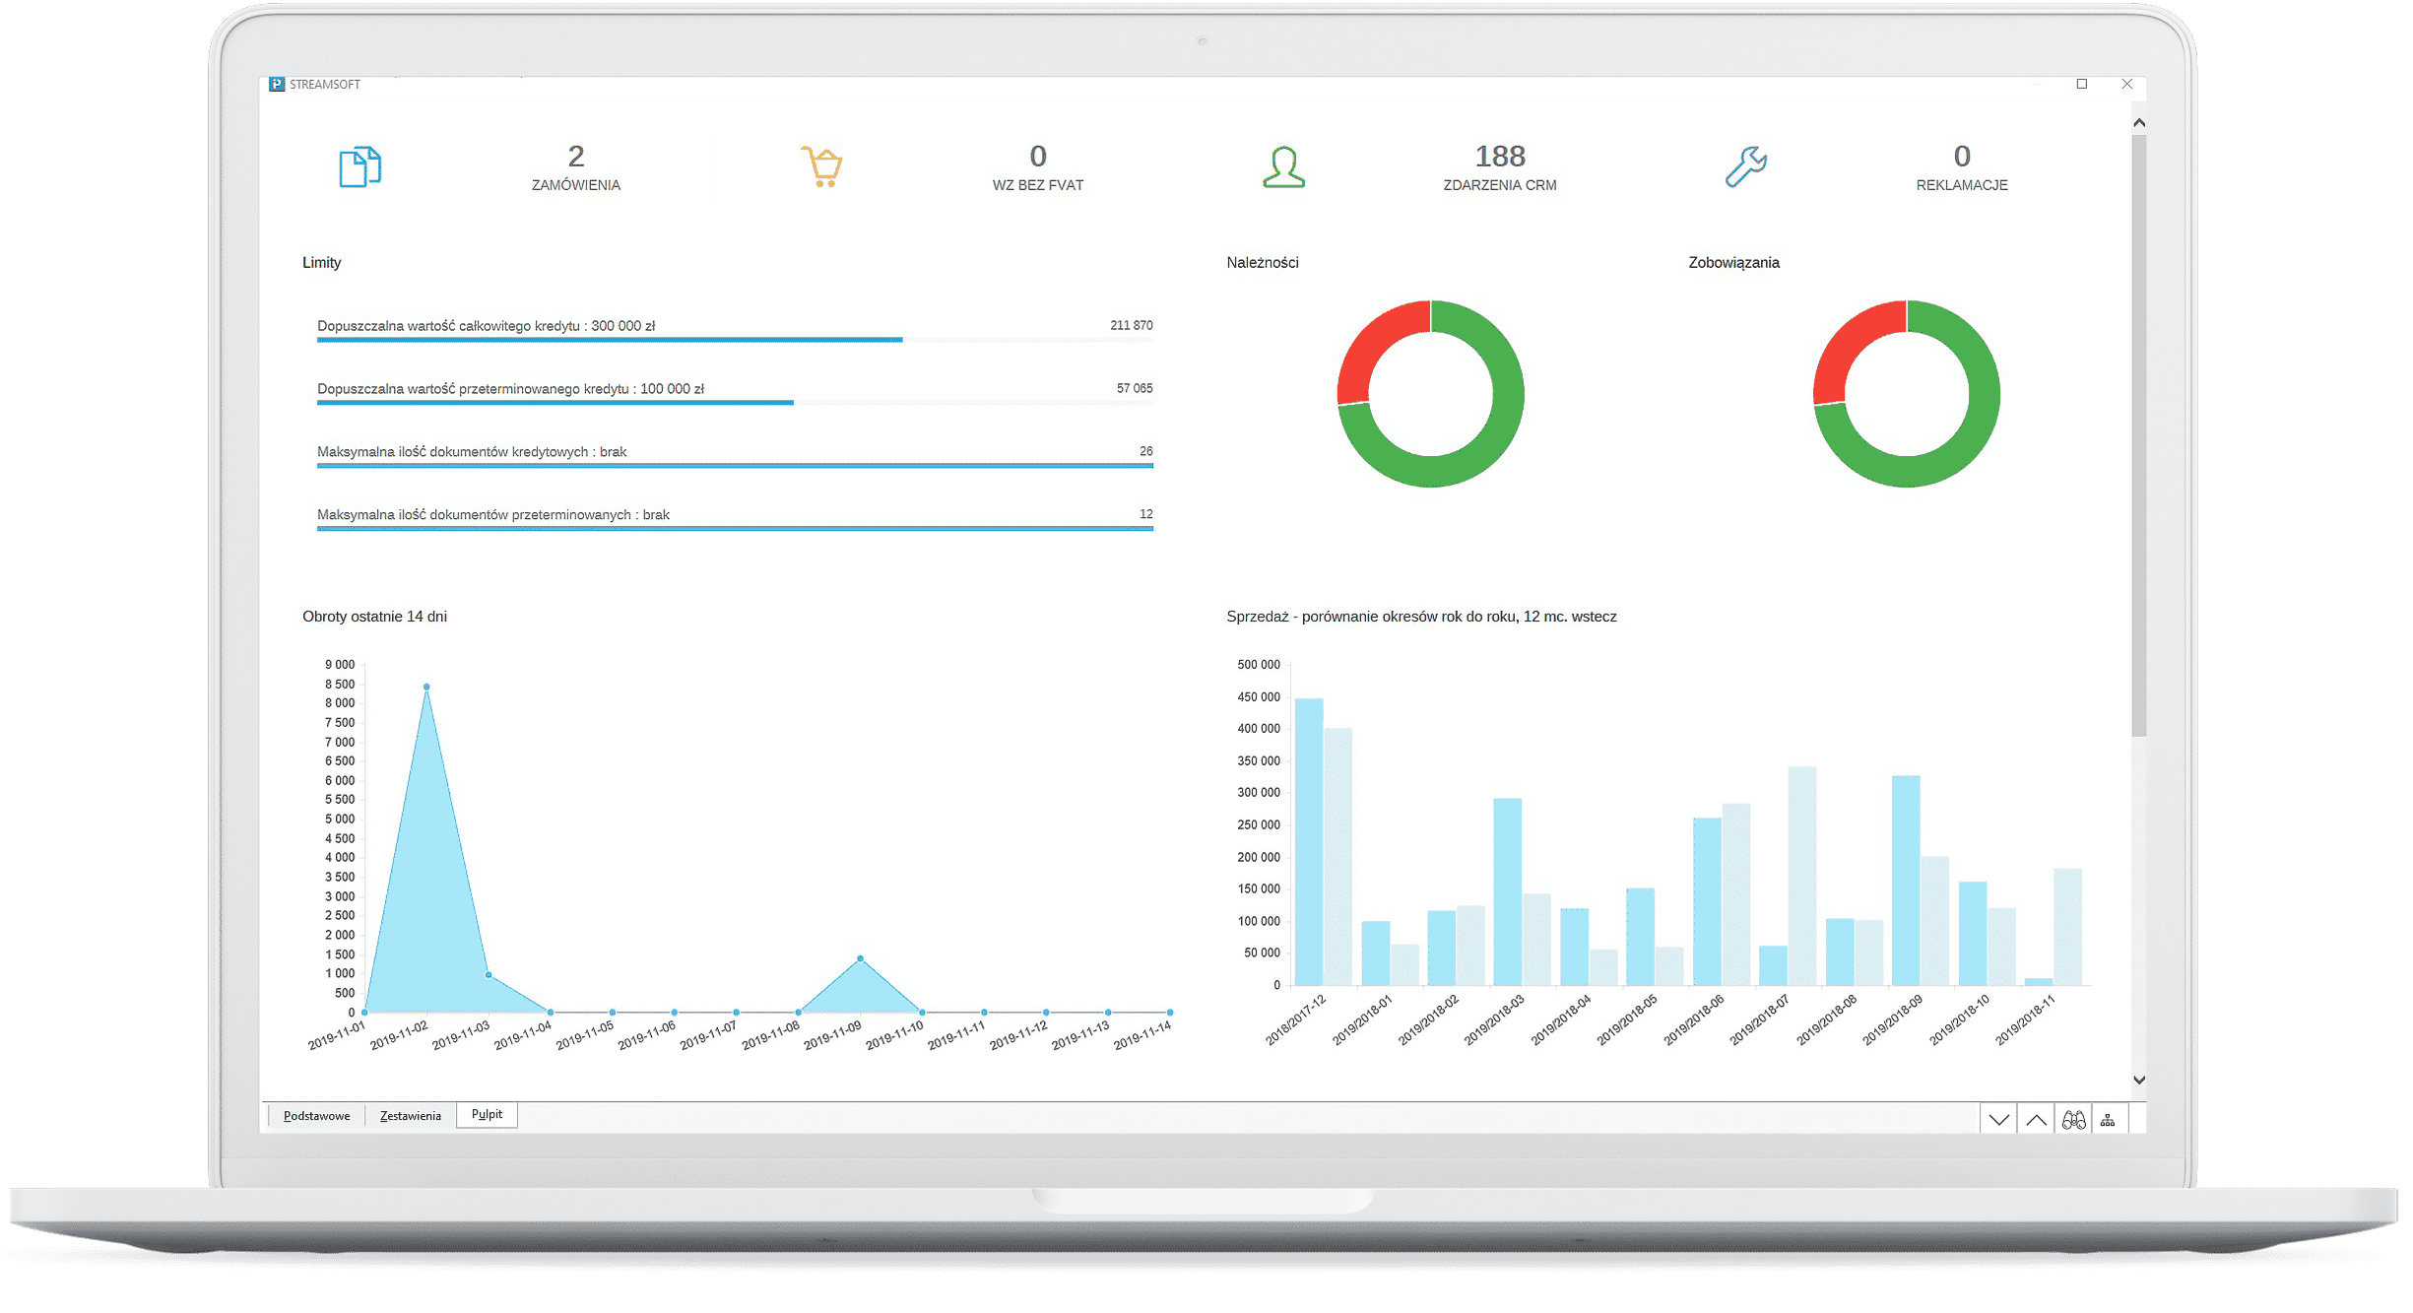Click 'Obroty ostatnie 14 dni' heading
The height and width of the screenshot is (1313, 2413).
point(374,617)
